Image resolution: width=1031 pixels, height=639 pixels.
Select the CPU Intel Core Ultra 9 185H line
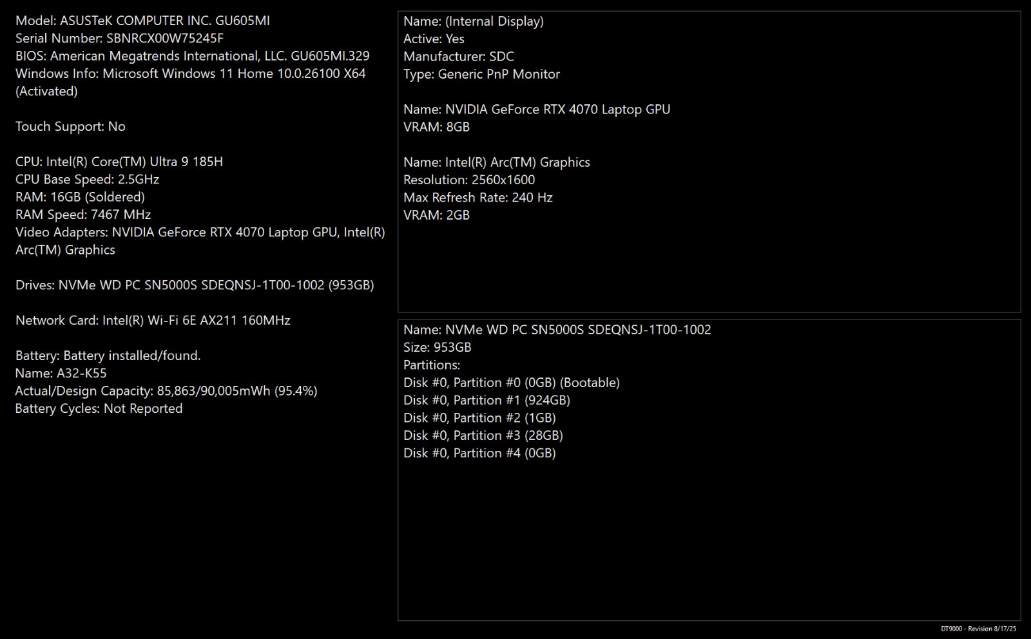(119, 162)
